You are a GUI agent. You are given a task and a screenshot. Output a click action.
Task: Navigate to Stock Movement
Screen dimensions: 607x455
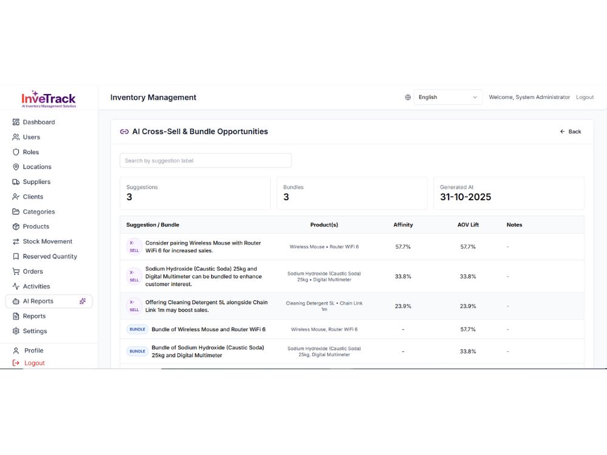47,241
